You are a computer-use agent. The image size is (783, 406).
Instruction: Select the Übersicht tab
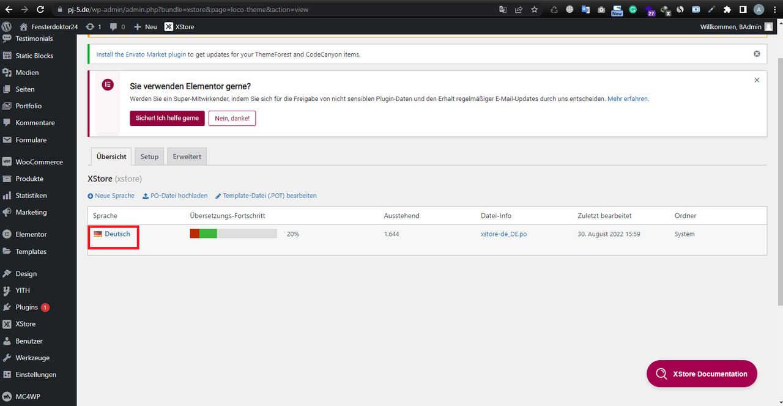tap(111, 157)
